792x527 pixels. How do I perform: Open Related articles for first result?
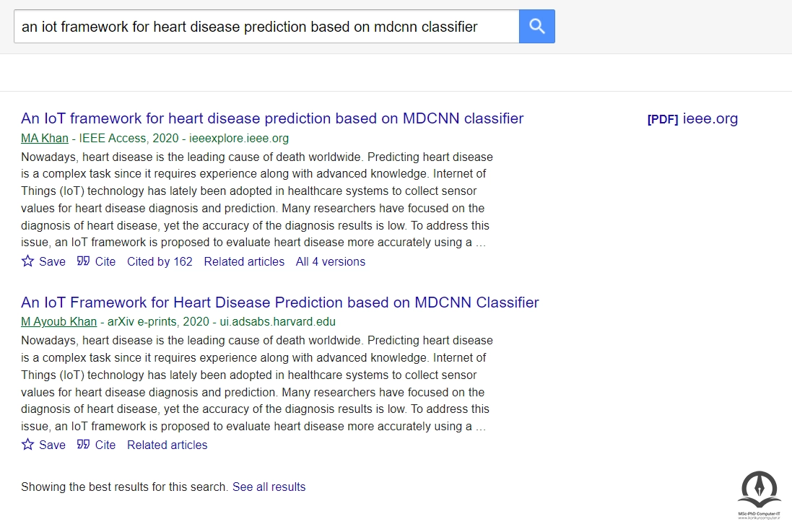coord(244,261)
